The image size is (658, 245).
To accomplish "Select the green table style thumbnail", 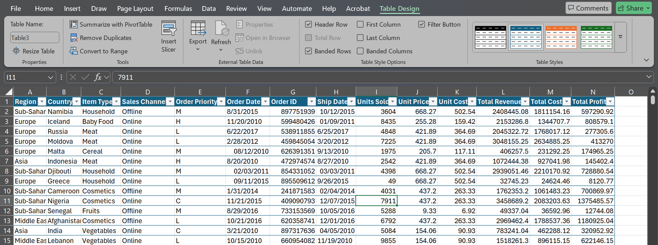I will click(x=597, y=37).
